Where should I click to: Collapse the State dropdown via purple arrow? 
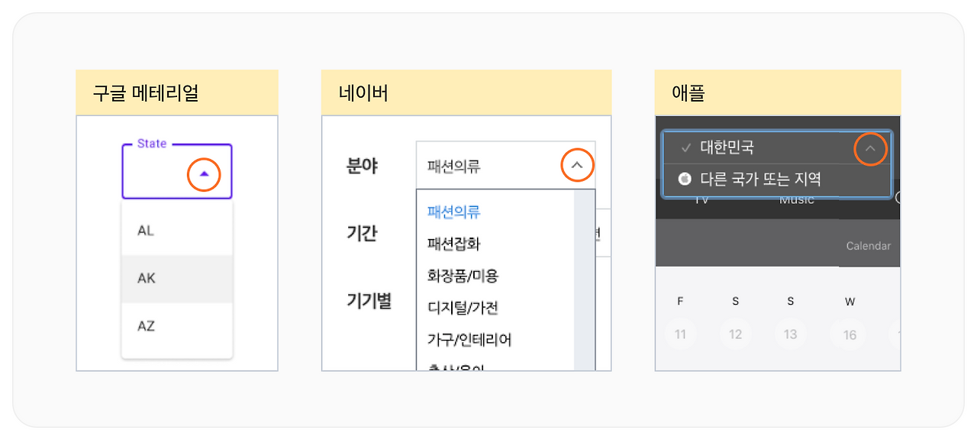click(x=204, y=175)
